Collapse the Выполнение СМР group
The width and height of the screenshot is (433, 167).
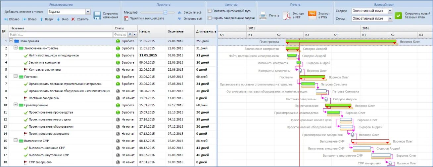[15, 141]
